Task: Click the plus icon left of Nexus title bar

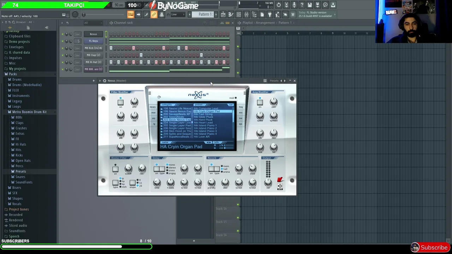Action: 94,81
